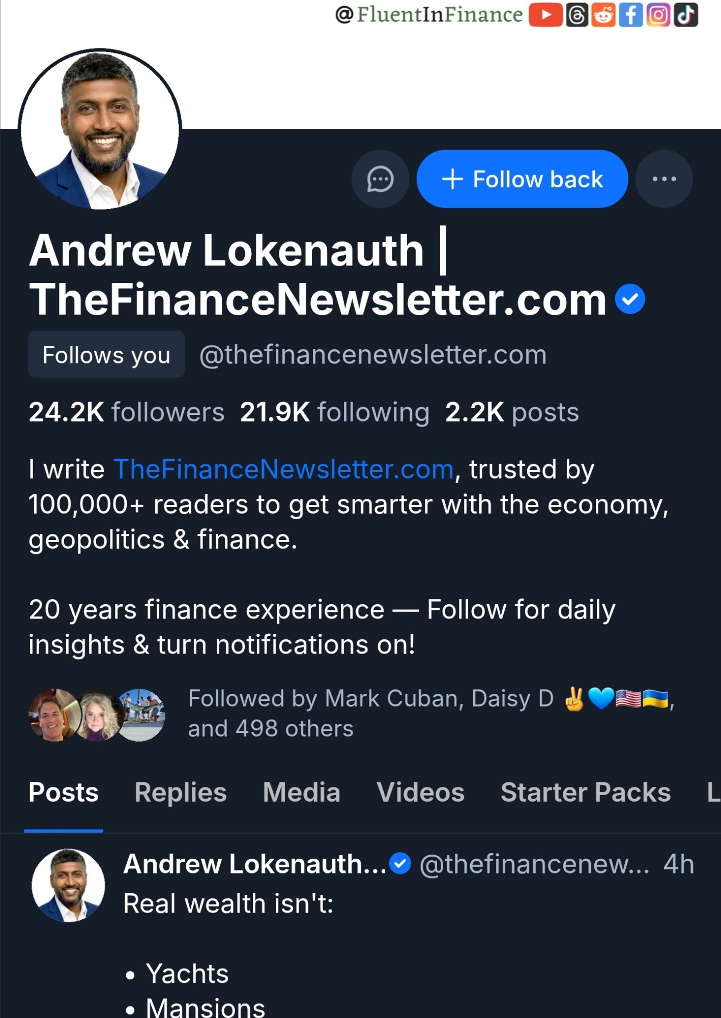The image size is (721, 1018).
Task: Open TheFinanceNewsletter.com link in the bio
Action: click(x=283, y=469)
